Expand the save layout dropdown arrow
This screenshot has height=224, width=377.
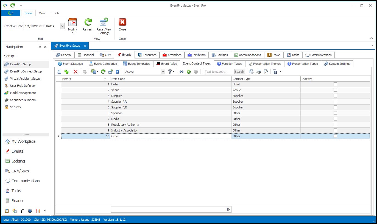pos(281,72)
